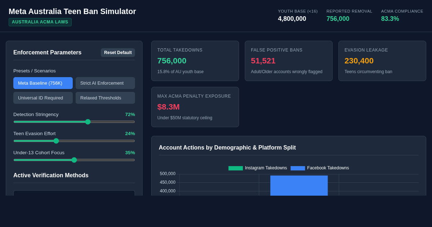This screenshot has height=227, width=432.
Task: Toggle Instagram Takedowns legend entry
Action: pos(258,168)
